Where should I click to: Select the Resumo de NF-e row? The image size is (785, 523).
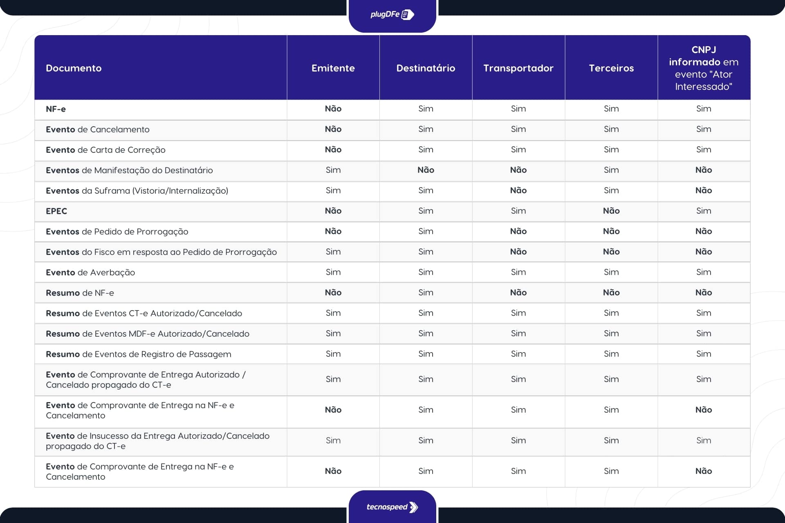(x=80, y=293)
